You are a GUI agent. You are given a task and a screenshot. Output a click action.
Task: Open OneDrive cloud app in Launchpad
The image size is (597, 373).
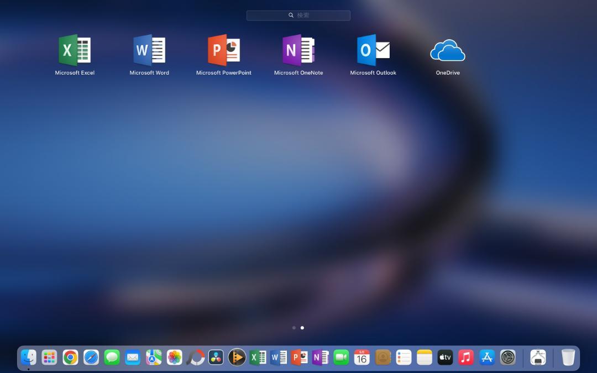(448, 50)
